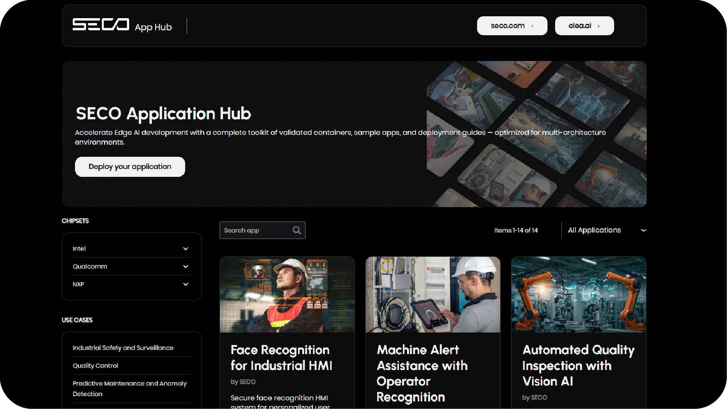Open Face Recognition app thumbnail image

pyautogui.click(x=287, y=295)
